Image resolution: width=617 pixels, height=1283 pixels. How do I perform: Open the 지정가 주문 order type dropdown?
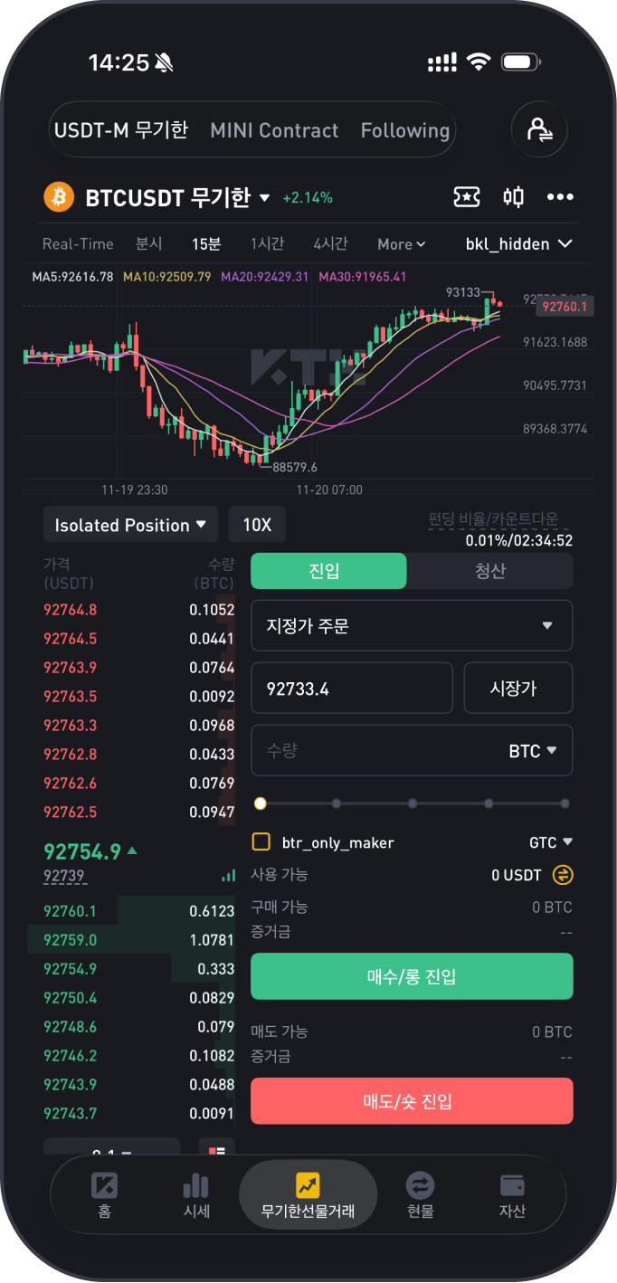pyautogui.click(x=412, y=625)
